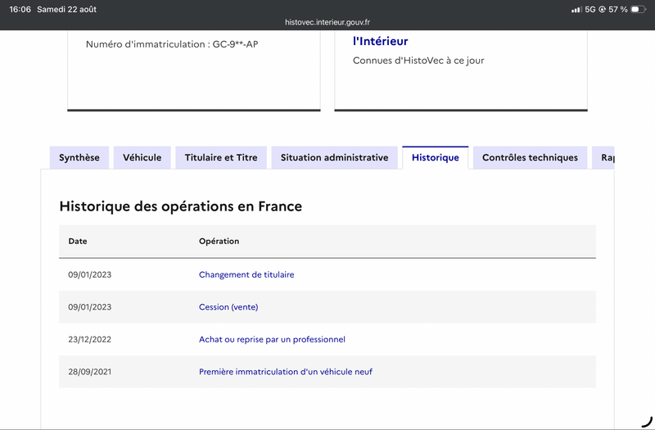This screenshot has width=655, height=430.
Task: Tap the battery icon in status bar
Action: pyautogui.click(x=638, y=9)
